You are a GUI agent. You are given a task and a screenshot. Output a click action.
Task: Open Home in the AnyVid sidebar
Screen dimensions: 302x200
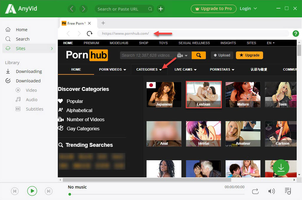point(22,30)
